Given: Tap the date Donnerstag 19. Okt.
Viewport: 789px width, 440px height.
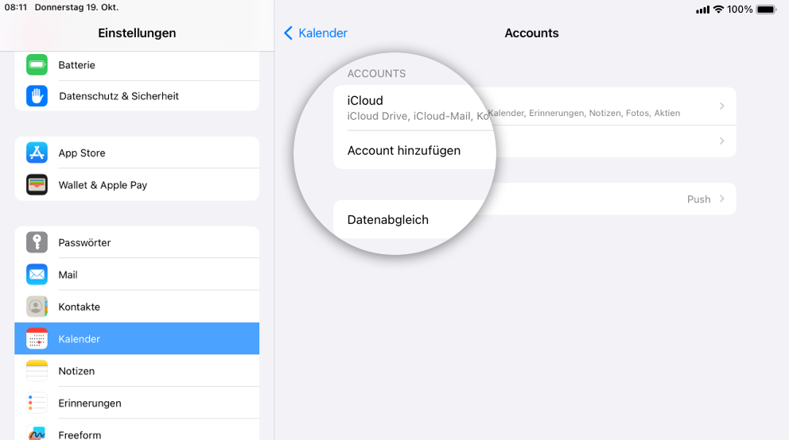Looking at the screenshot, I should pyautogui.click(x=76, y=7).
